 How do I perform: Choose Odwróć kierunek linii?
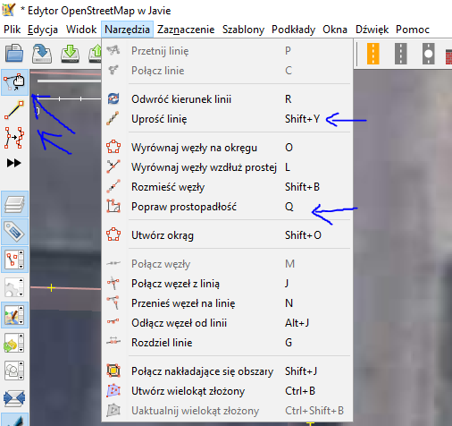coord(227,99)
